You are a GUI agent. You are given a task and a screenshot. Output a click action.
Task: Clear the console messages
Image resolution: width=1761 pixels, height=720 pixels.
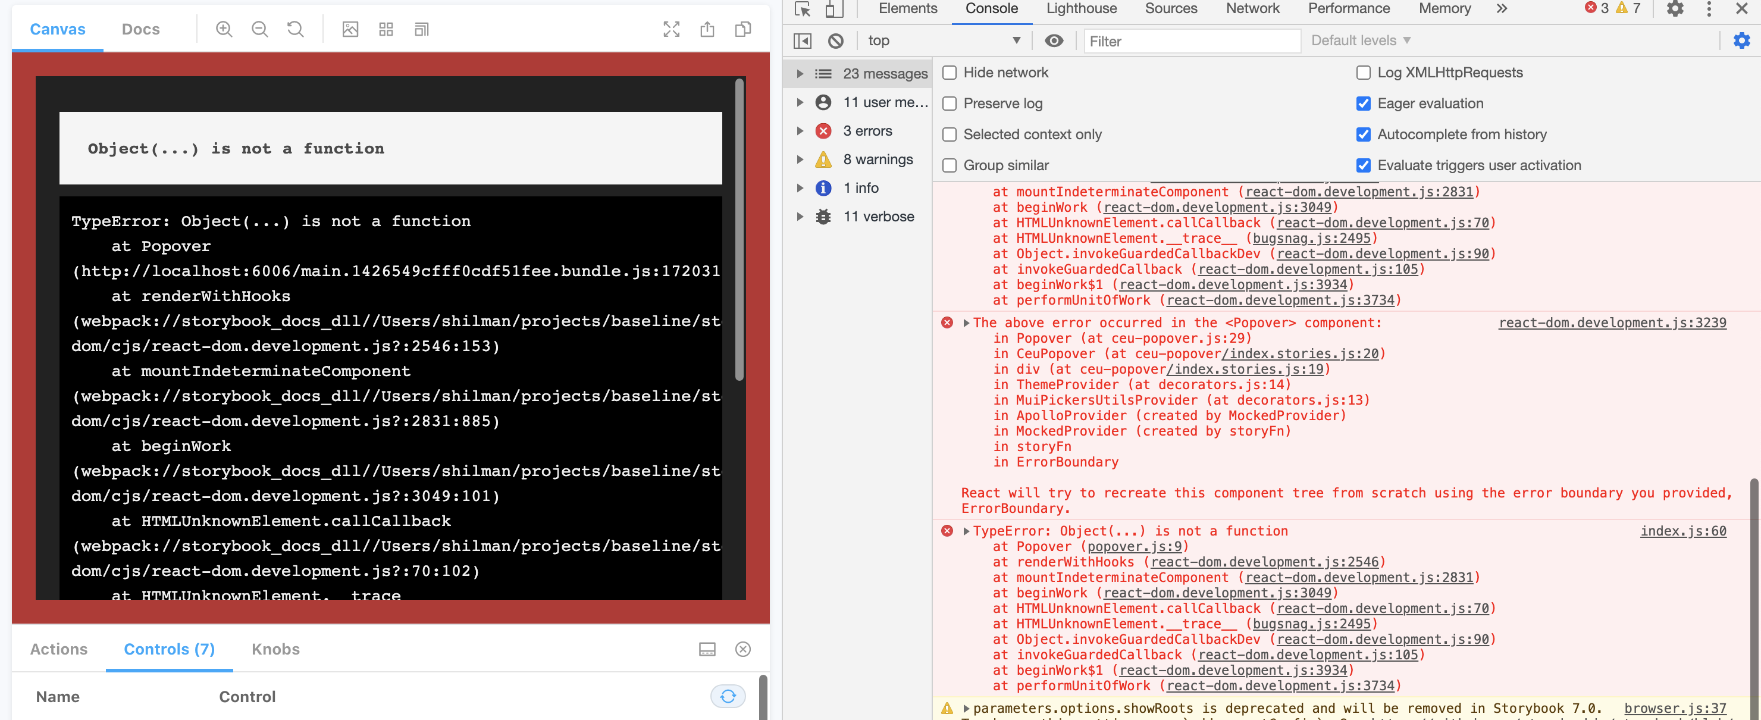pos(835,40)
